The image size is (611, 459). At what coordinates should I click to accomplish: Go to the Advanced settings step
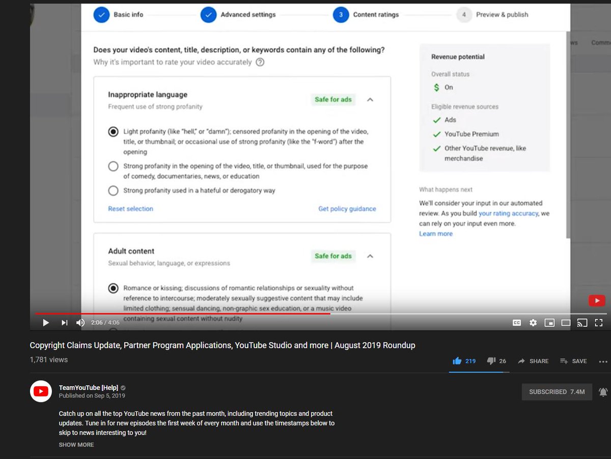tap(238, 15)
